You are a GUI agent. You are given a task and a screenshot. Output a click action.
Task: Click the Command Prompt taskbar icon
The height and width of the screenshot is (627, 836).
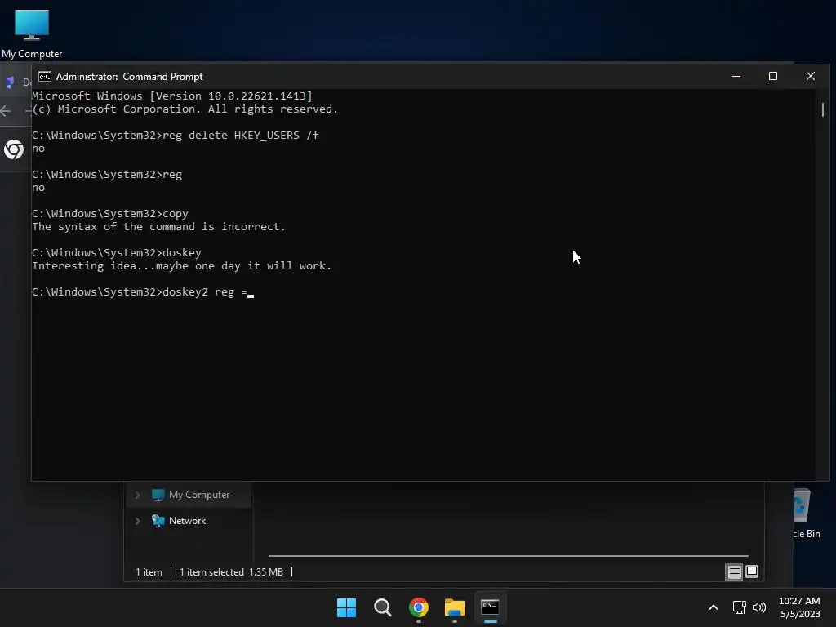490,607
